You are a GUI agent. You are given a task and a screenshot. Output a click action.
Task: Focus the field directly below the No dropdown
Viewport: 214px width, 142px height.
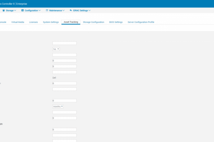coord(64,55)
